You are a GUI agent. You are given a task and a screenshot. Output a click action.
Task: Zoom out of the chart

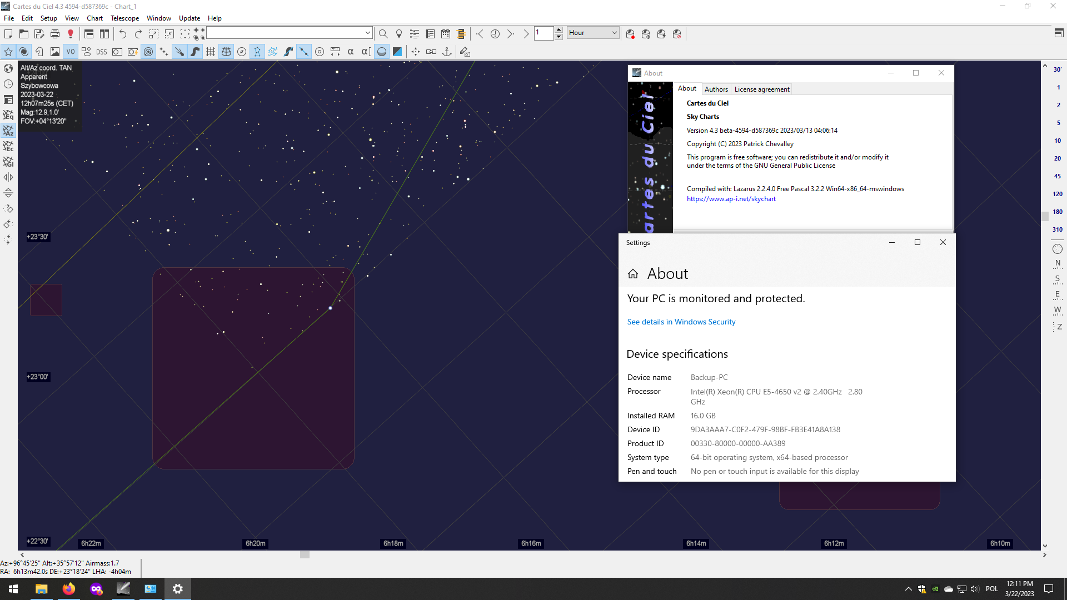point(169,34)
